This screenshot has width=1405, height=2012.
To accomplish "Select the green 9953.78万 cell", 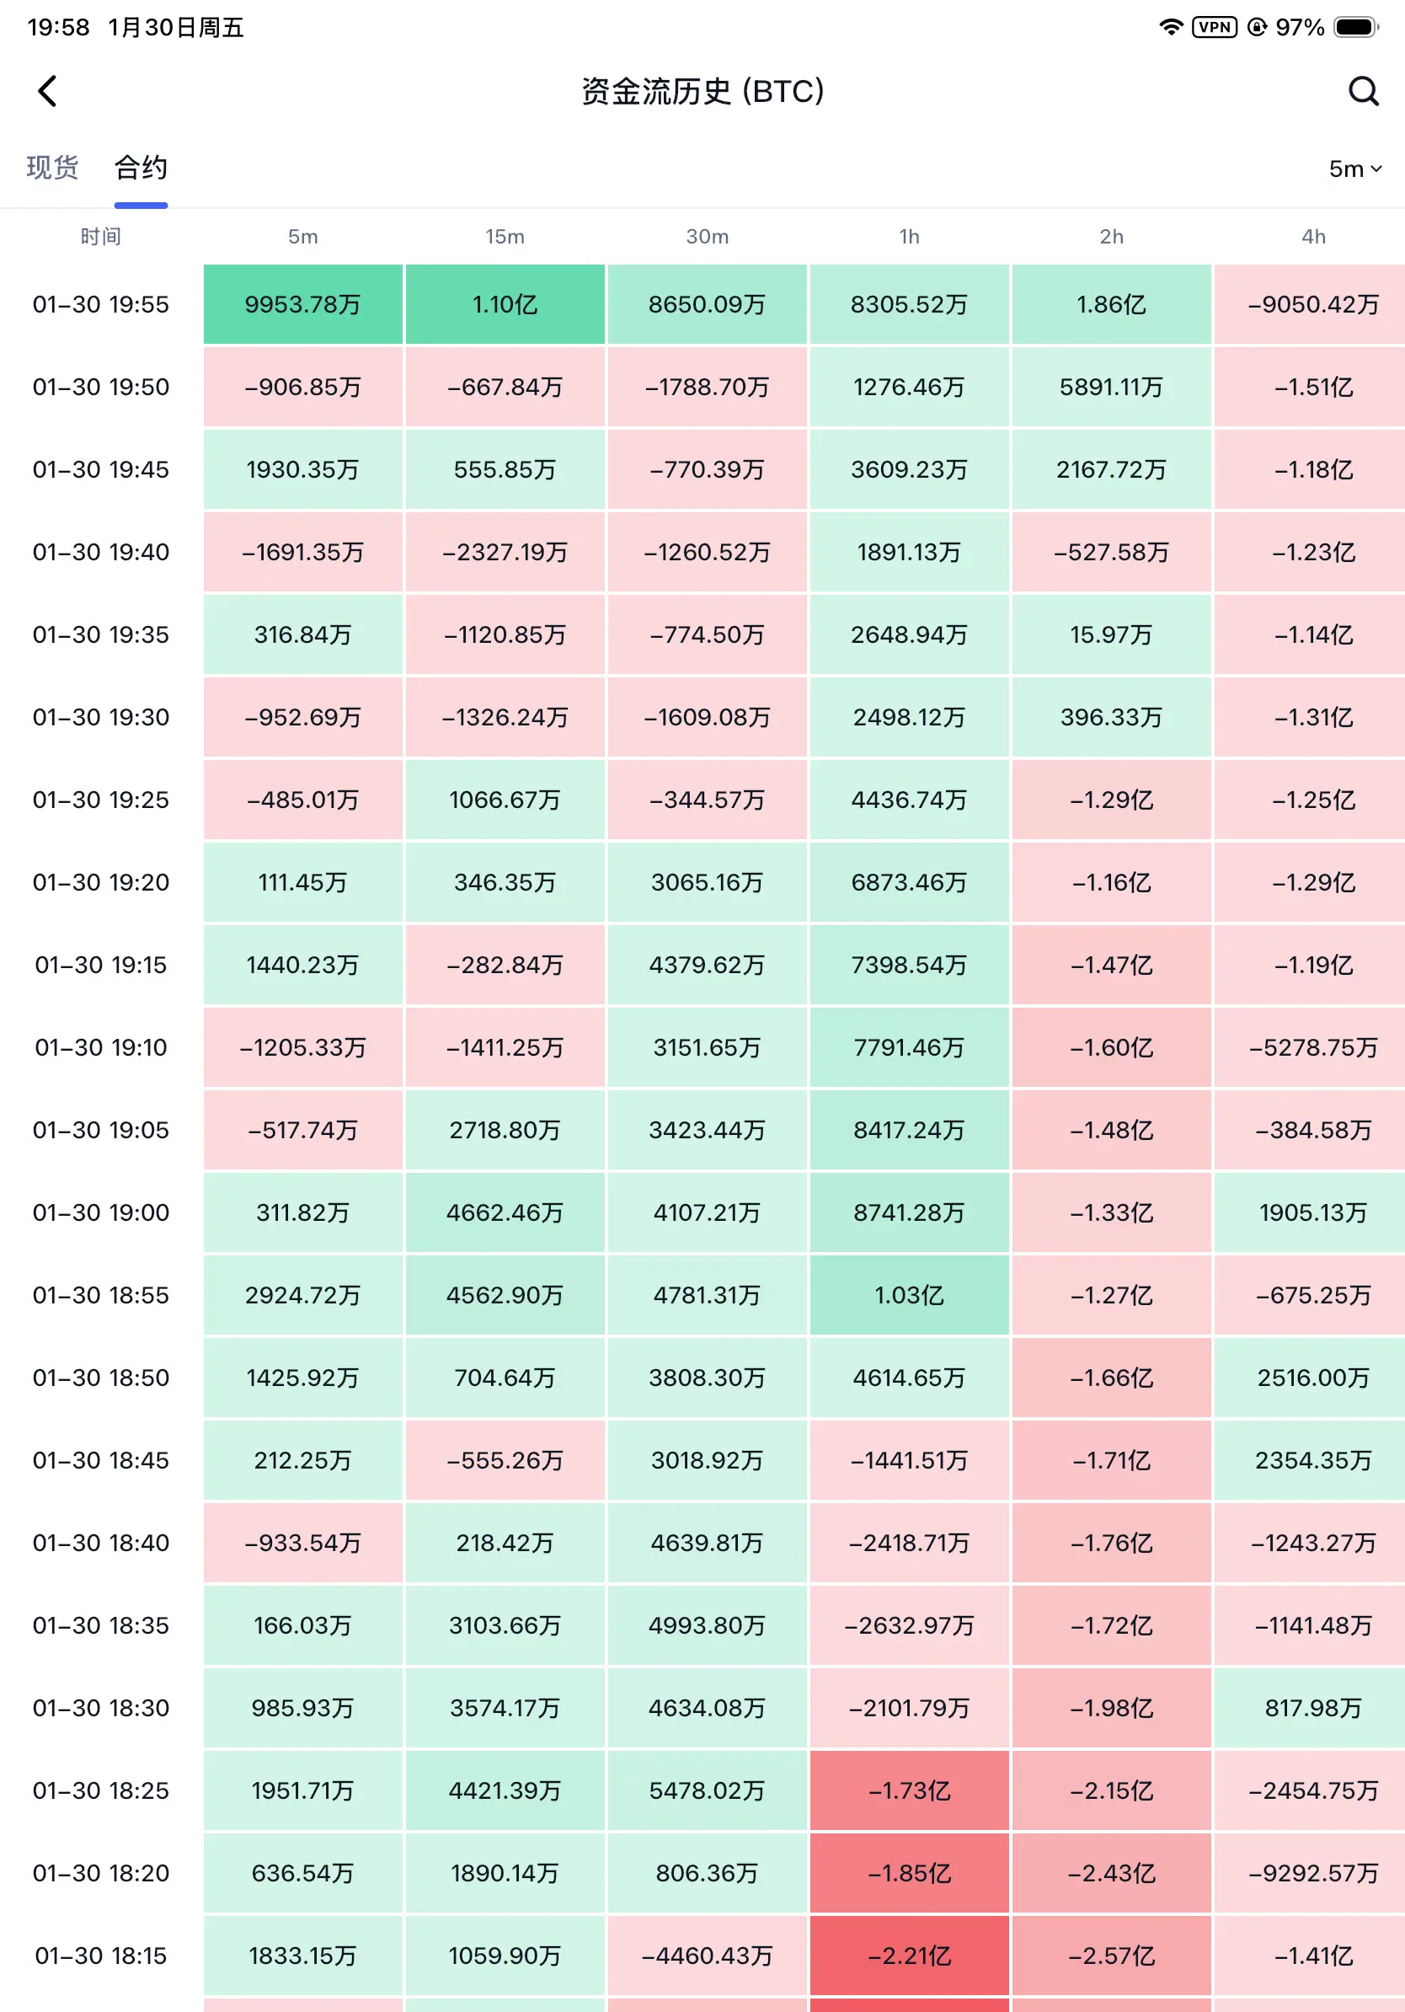I will tap(303, 304).
